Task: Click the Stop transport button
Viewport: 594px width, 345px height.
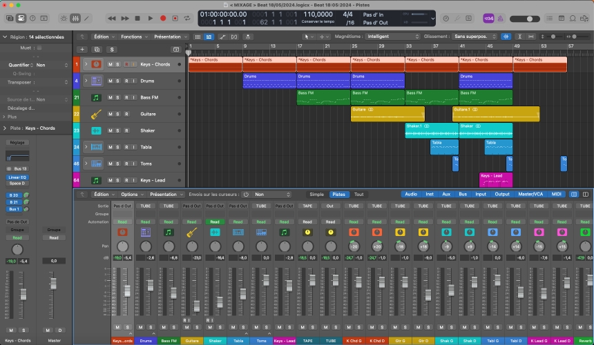Action: coord(137,18)
